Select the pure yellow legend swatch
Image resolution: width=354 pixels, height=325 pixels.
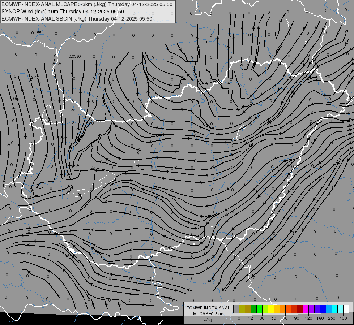tap(271, 309)
